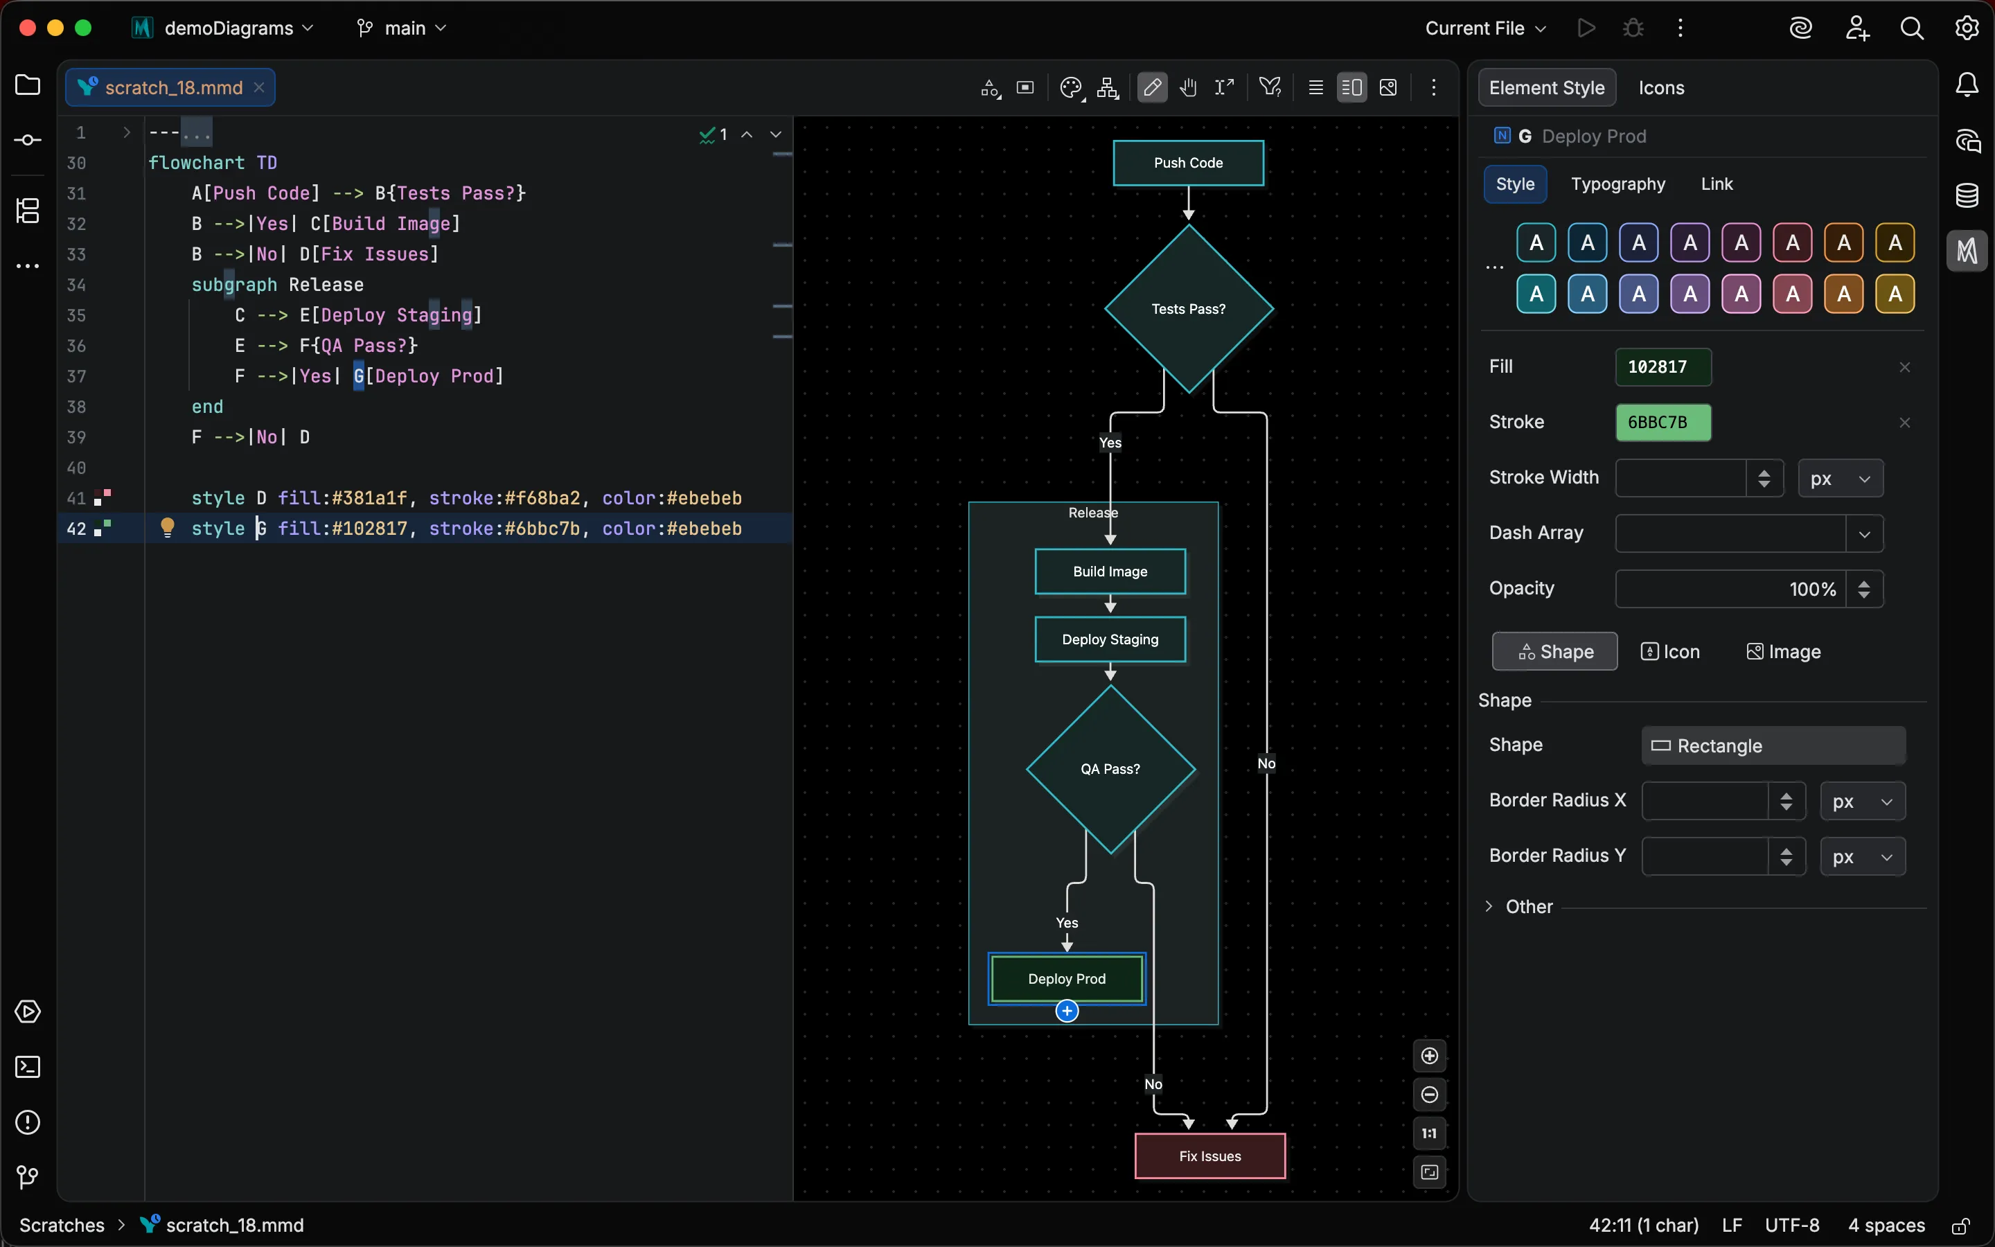Screen dimensions: 1995x1247
Task: Toggle the hand pan mode tool
Action: [x=1188, y=88]
